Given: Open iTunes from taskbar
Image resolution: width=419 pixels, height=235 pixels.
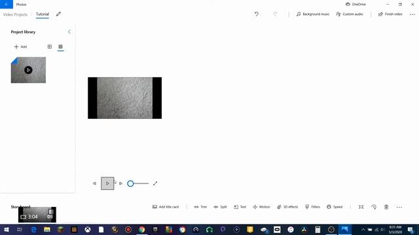Looking at the screenshot, I should pyautogui.click(x=291, y=230).
